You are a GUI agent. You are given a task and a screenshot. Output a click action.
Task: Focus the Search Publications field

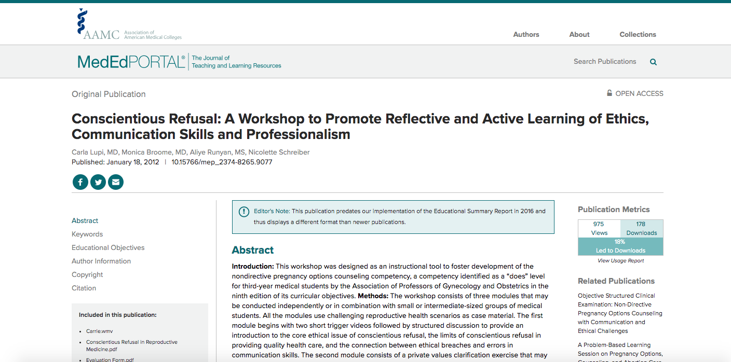click(x=605, y=61)
